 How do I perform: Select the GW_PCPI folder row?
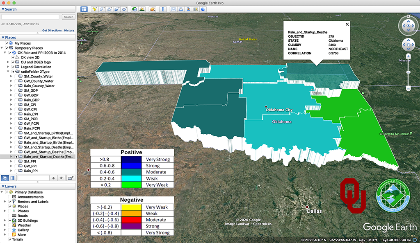click(31, 124)
